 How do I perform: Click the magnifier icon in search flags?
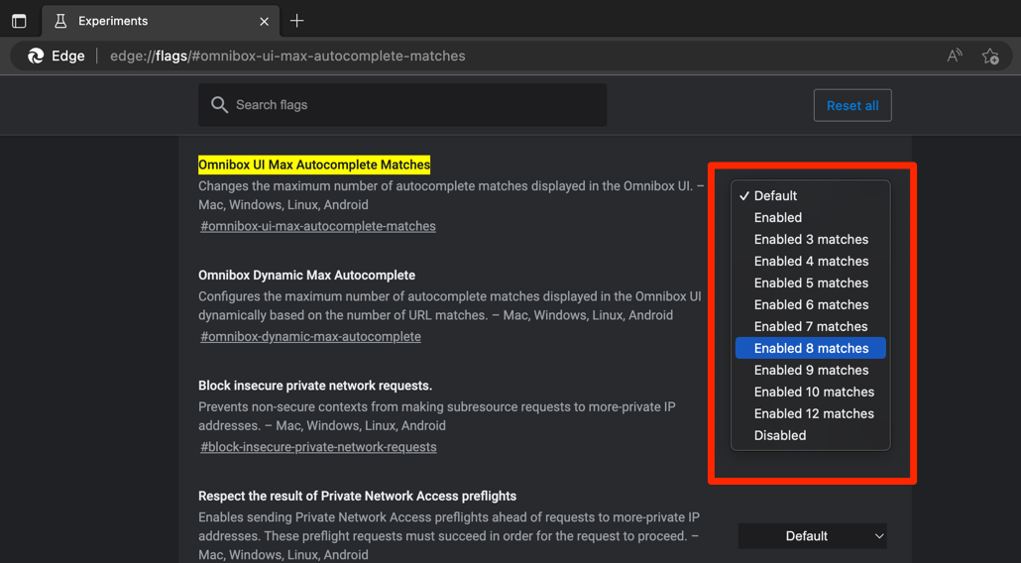pyautogui.click(x=220, y=105)
